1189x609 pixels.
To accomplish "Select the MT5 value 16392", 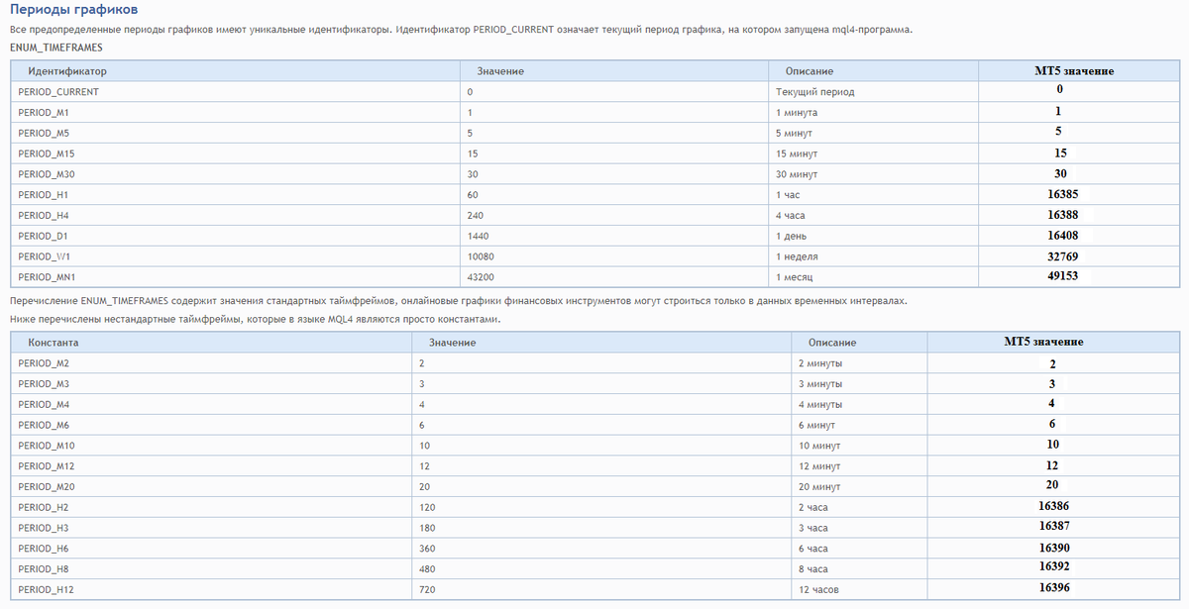I will coord(1053,566).
